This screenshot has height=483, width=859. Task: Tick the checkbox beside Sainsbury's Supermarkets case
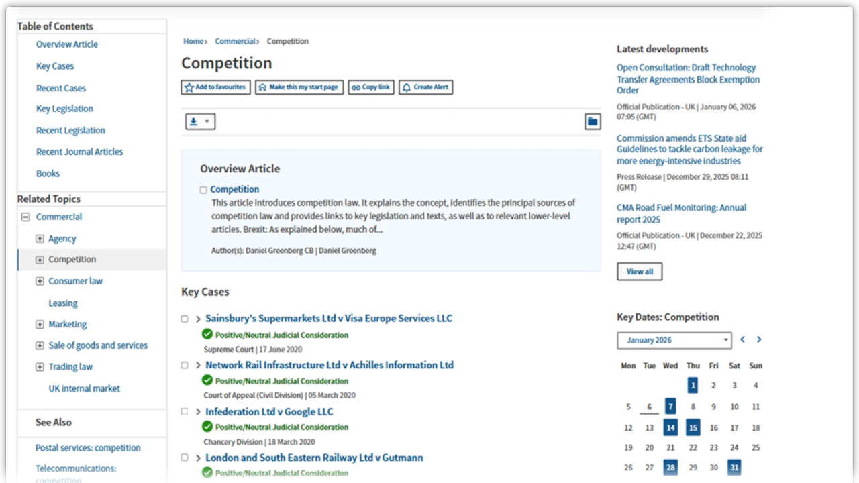click(184, 319)
